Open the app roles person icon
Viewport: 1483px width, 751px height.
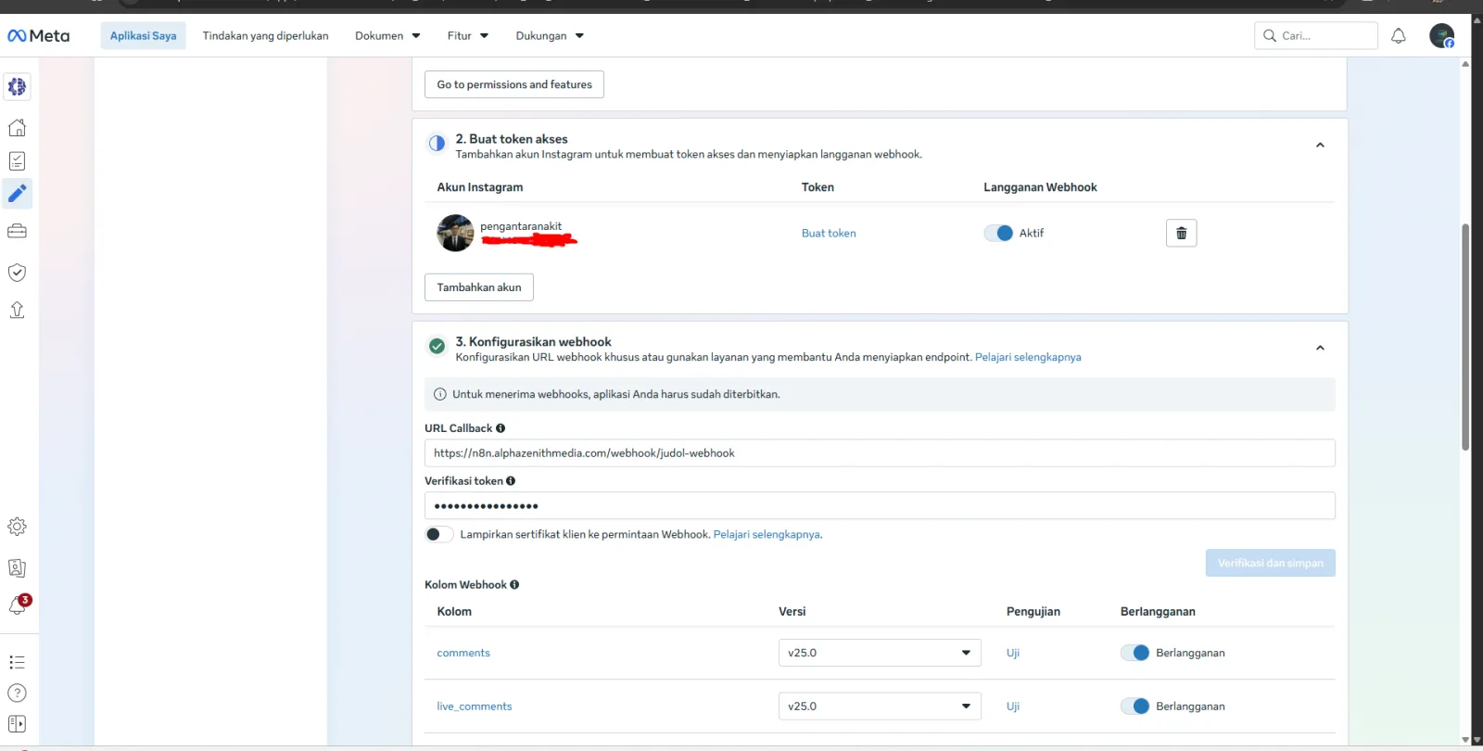click(17, 567)
